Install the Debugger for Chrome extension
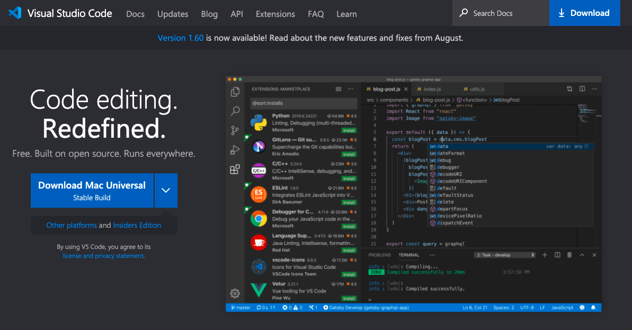This screenshot has height=330, width=632. (349, 227)
